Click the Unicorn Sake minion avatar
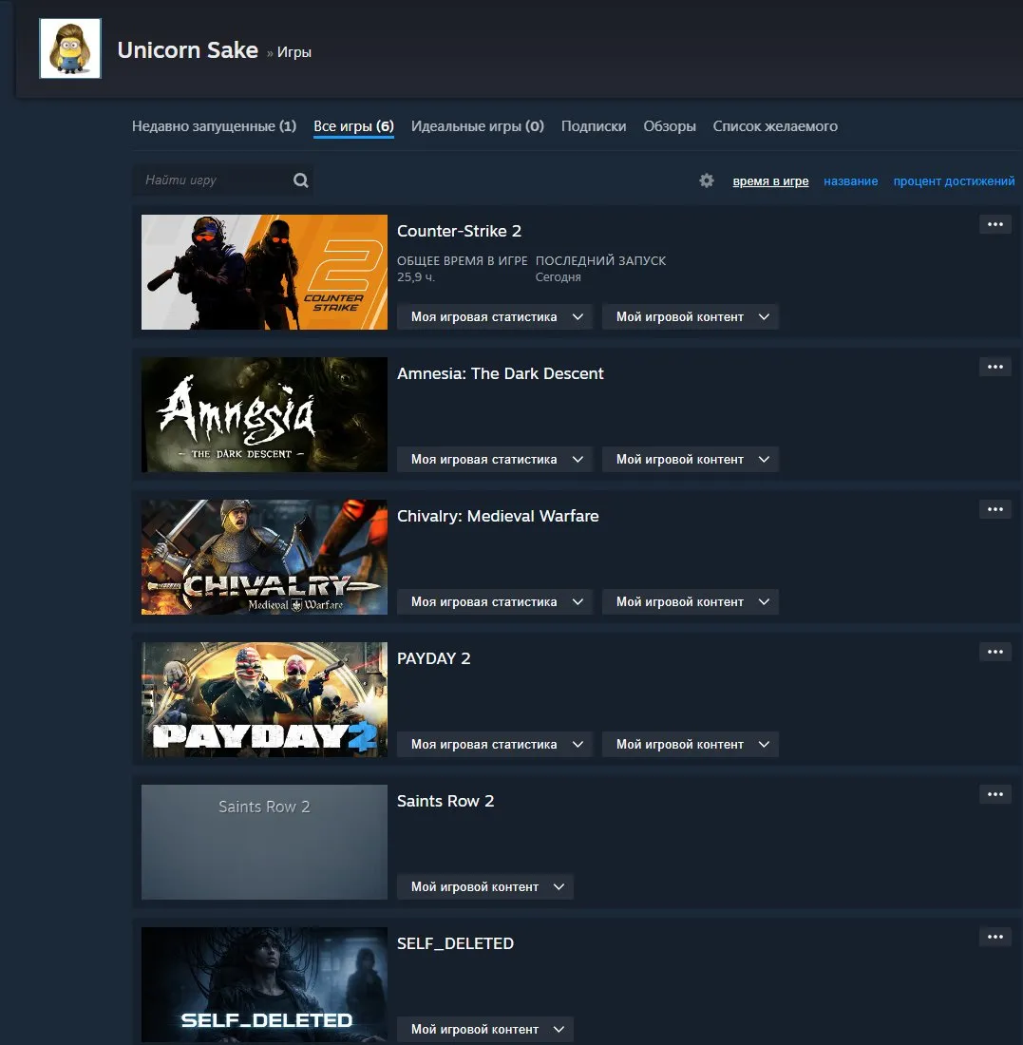This screenshot has height=1045, width=1023. (x=70, y=48)
